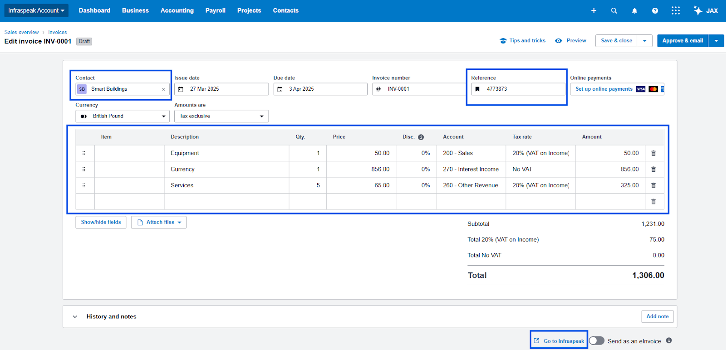727x350 pixels.
Task: Delete the Currency line item
Action: coord(654,169)
